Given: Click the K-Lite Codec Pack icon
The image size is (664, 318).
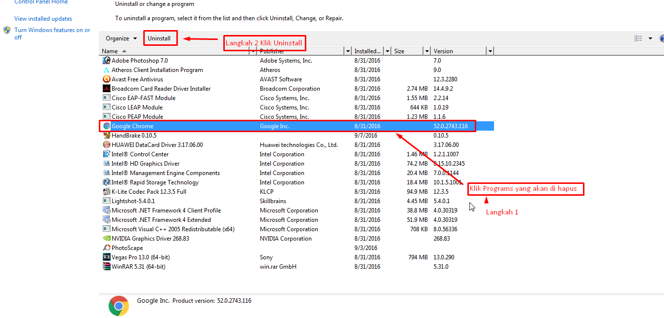Looking at the screenshot, I should [106, 192].
